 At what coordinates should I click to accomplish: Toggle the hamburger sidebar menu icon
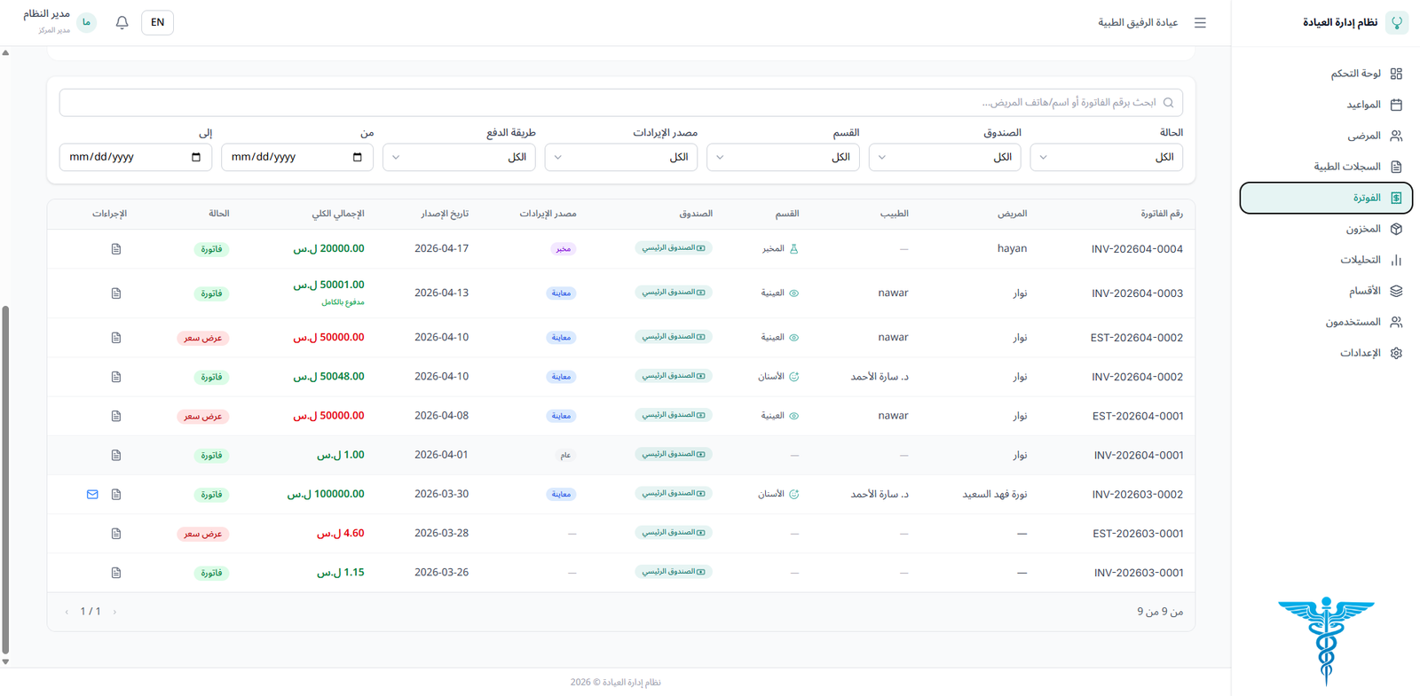tap(1200, 23)
